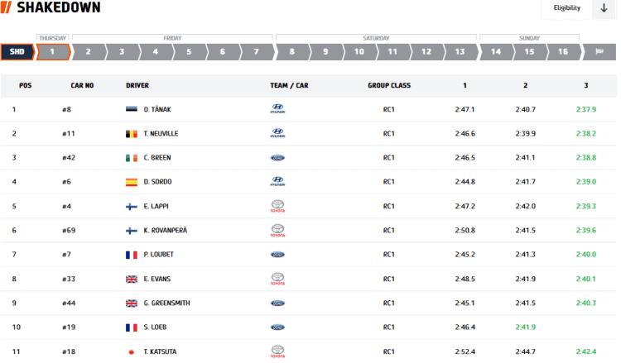The image size is (621, 363).
Task: Click the POS column header
Action: click(x=25, y=85)
